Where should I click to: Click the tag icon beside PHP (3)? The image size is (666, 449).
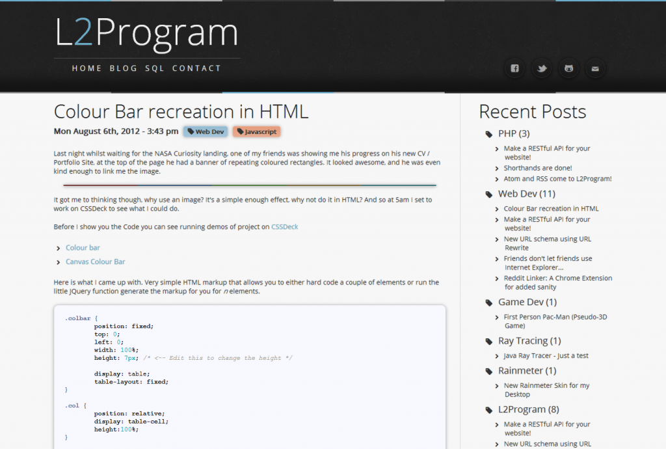pyautogui.click(x=489, y=134)
